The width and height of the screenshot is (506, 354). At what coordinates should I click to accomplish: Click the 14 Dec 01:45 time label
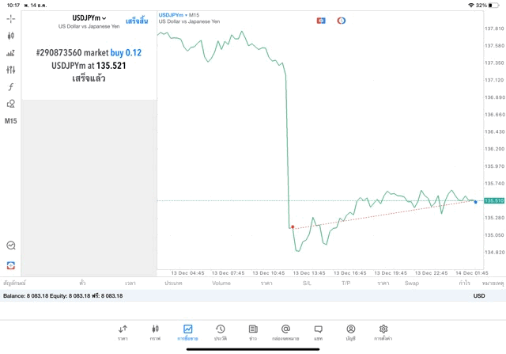(472, 273)
